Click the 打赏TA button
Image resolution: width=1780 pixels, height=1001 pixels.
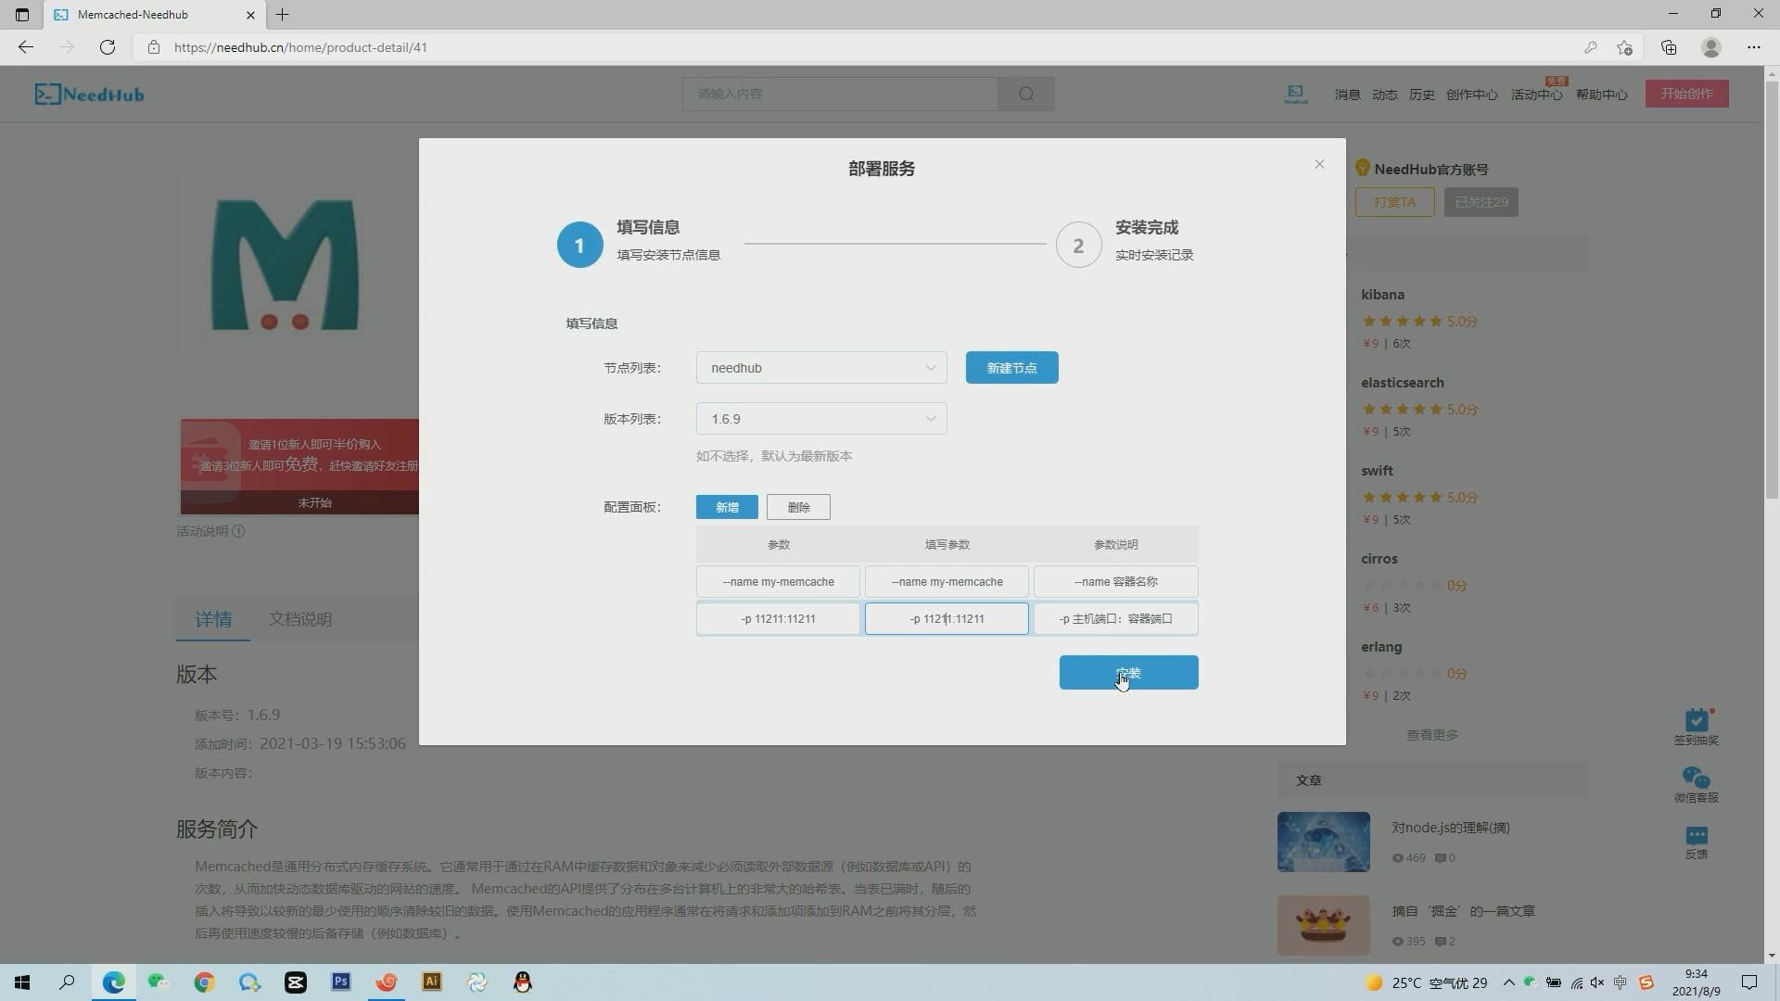coord(1394,202)
